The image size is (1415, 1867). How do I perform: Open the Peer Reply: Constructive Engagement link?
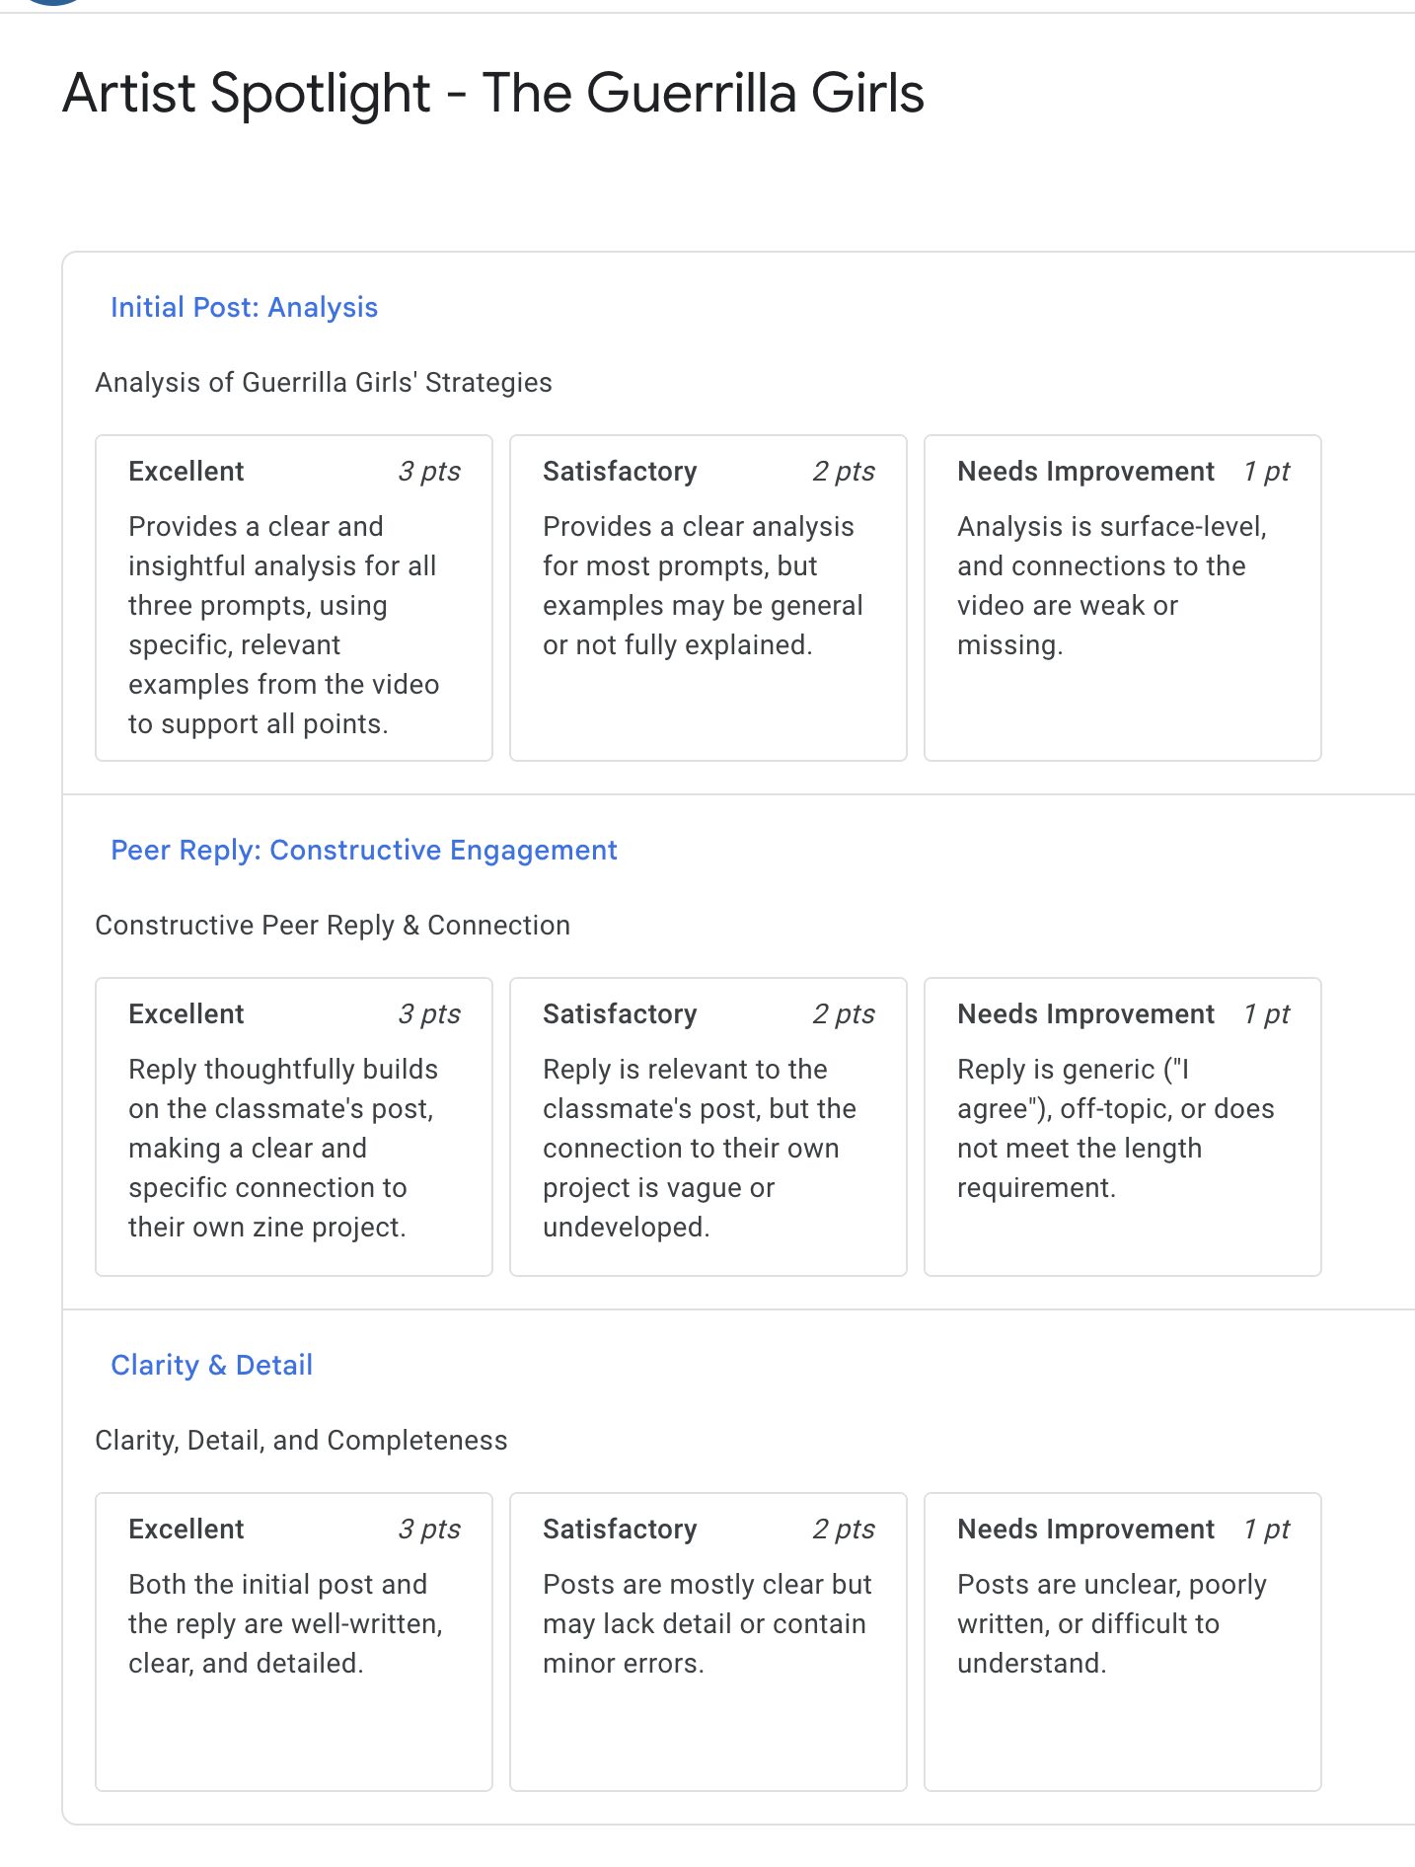[x=363, y=850]
